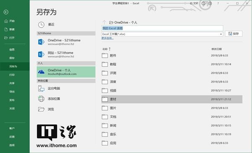Screen dimensions: 252x153
Task: Click the question mark help icon
Action: tap(218, 3)
